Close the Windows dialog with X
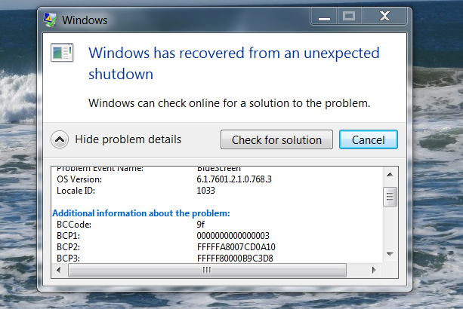The height and width of the screenshot is (309, 463). point(384,17)
